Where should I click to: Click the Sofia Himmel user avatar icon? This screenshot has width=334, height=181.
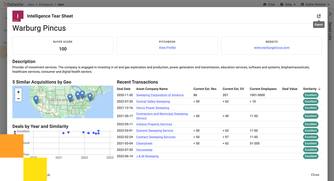(302, 4)
